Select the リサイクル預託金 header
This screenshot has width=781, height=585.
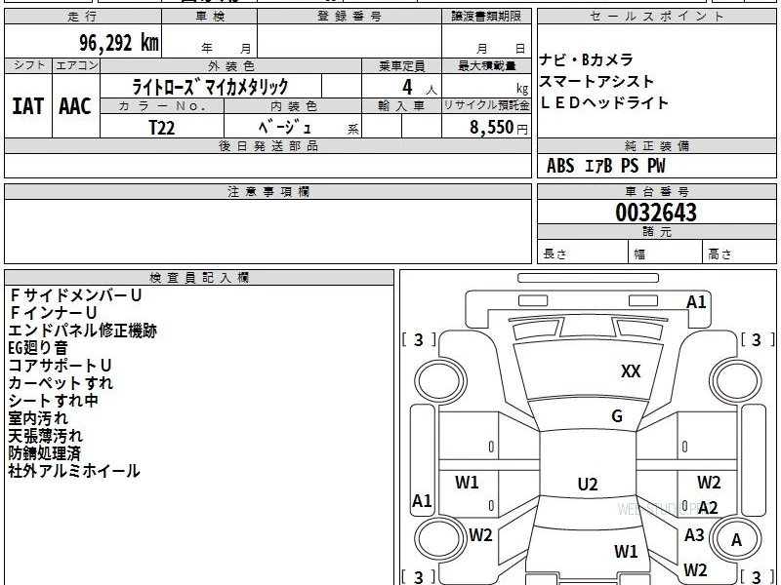point(486,106)
